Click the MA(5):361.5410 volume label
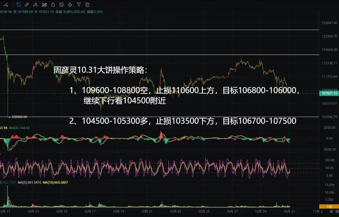The height and width of the screenshot is (217, 339). tap(29, 182)
